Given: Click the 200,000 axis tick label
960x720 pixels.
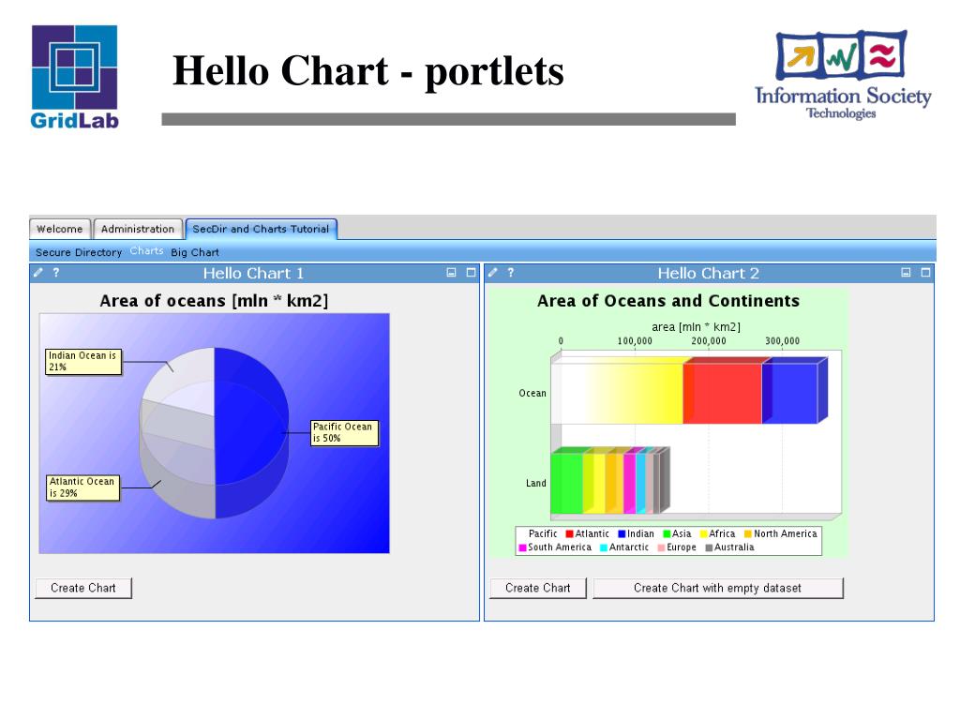Looking at the screenshot, I should pos(709,341).
